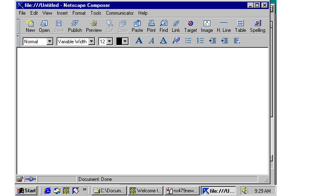Click the Copy toolbar icon
Viewport: 315px width, 196px height.
123,26
